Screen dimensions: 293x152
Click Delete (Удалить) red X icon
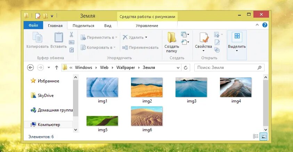pyautogui.click(x=125, y=37)
